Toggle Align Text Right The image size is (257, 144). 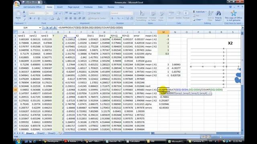click(x=75, y=18)
